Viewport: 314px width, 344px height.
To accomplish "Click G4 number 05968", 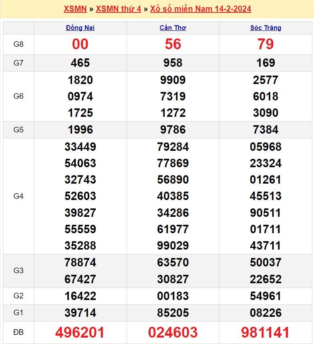I will click(x=266, y=146).
